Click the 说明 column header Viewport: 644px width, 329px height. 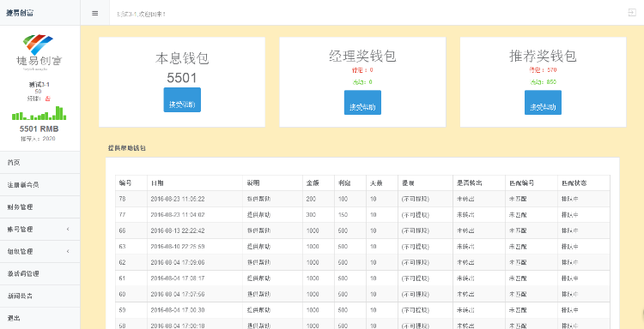tap(253, 183)
